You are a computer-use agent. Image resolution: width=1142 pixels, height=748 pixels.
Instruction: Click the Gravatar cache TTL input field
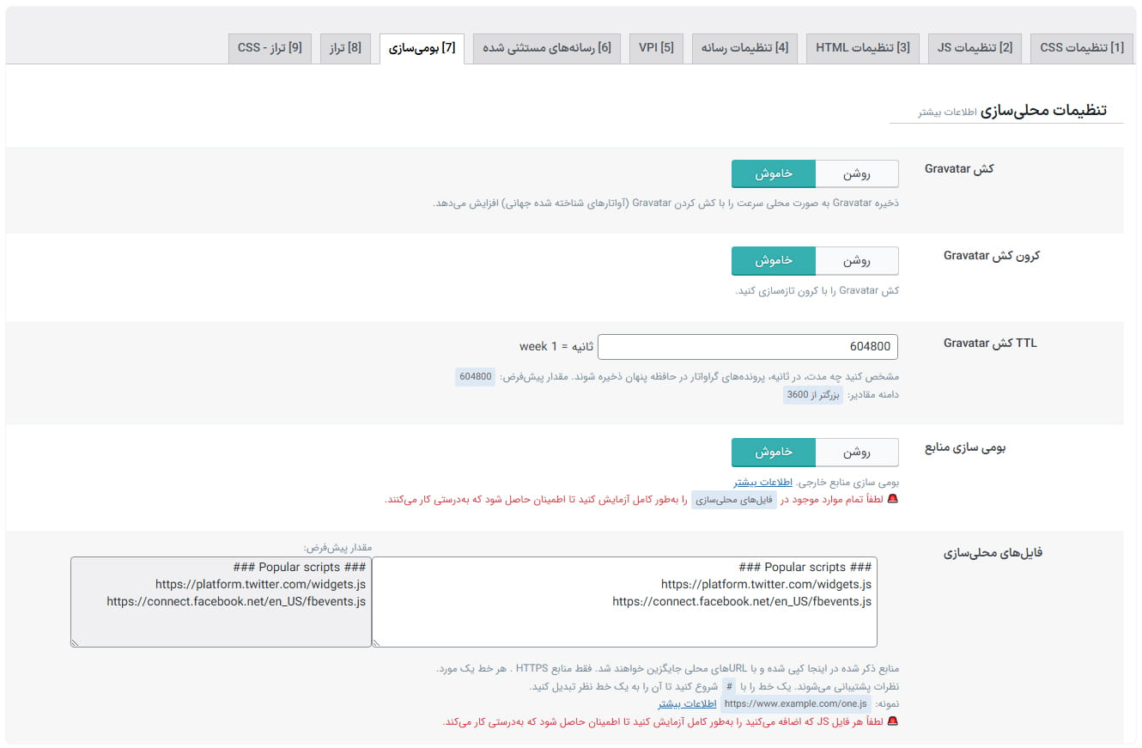(x=747, y=347)
